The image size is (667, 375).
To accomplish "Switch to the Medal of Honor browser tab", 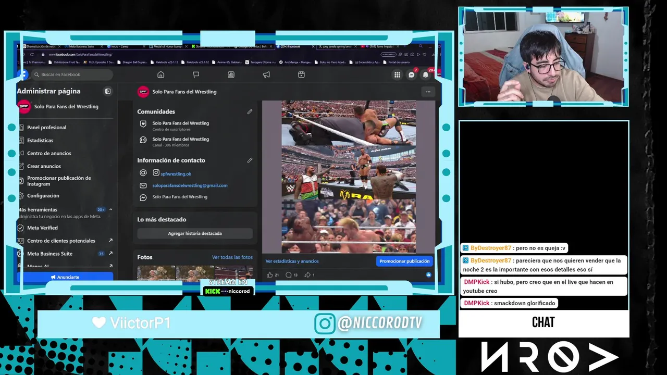I will point(168,46).
